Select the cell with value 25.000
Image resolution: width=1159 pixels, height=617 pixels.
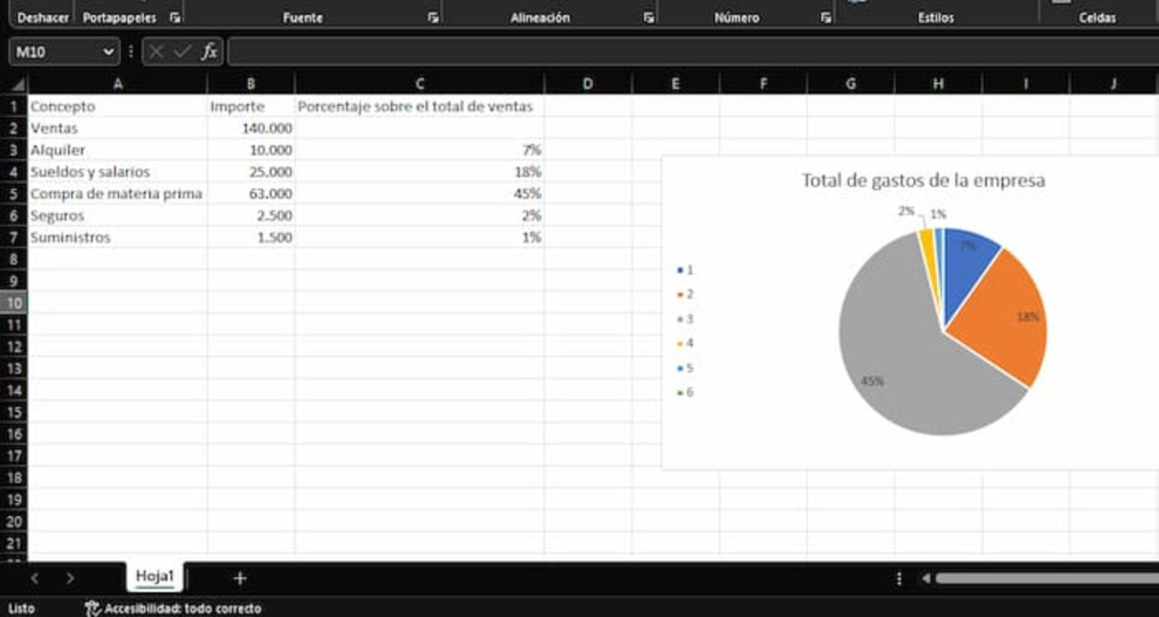[251, 171]
